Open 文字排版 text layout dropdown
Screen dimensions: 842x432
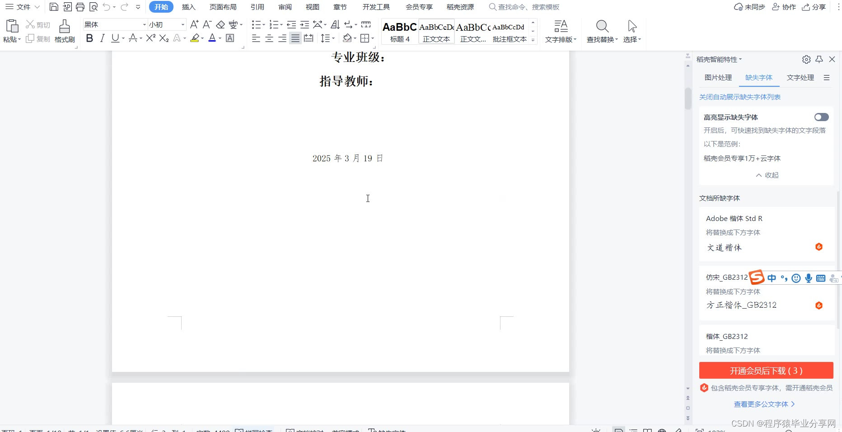click(561, 31)
